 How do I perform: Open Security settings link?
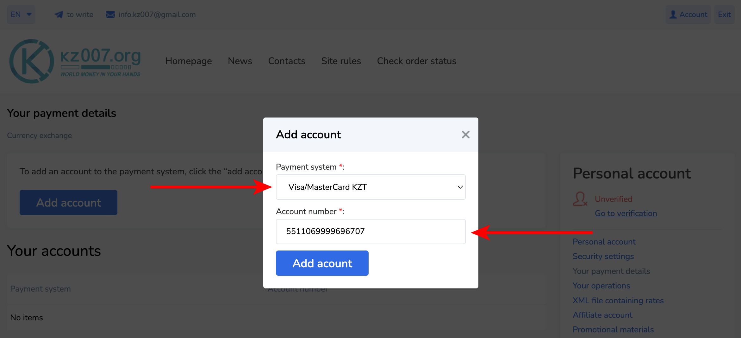tap(603, 256)
